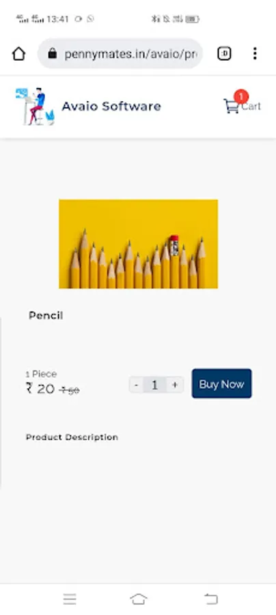The height and width of the screenshot is (615, 276).
Task: Open the shopping cart icon
Action: [x=232, y=106]
